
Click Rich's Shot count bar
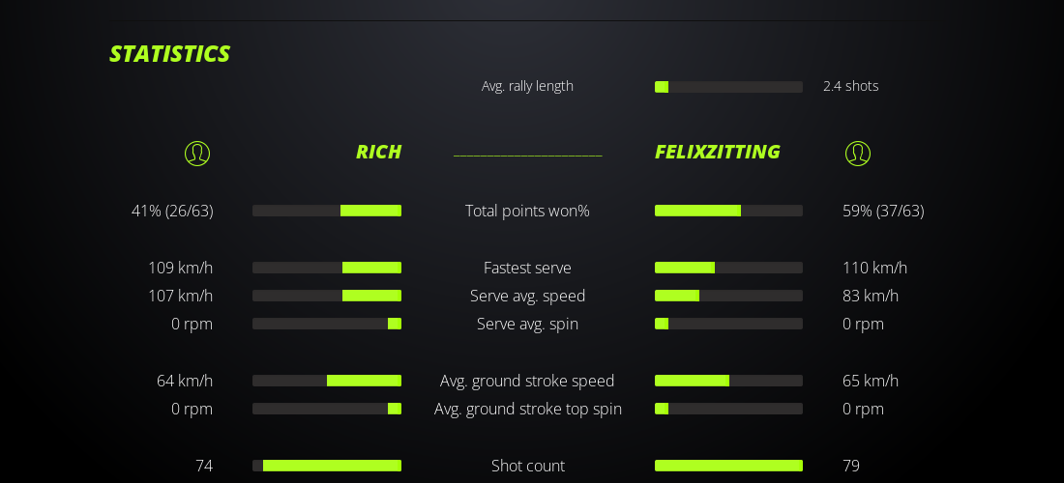click(327, 466)
